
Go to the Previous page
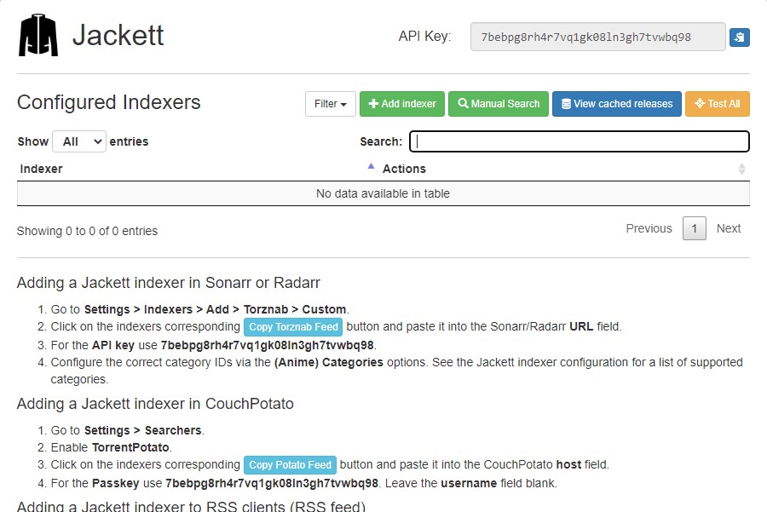point(649,228)
